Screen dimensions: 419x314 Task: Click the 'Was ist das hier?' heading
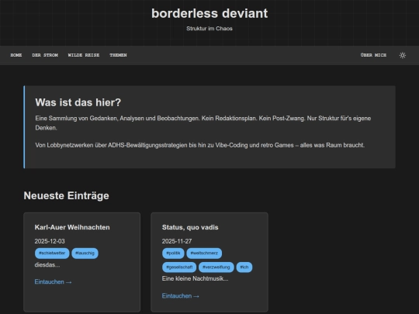tap(78, 102)
